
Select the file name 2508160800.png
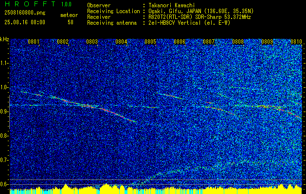(25, 13)
